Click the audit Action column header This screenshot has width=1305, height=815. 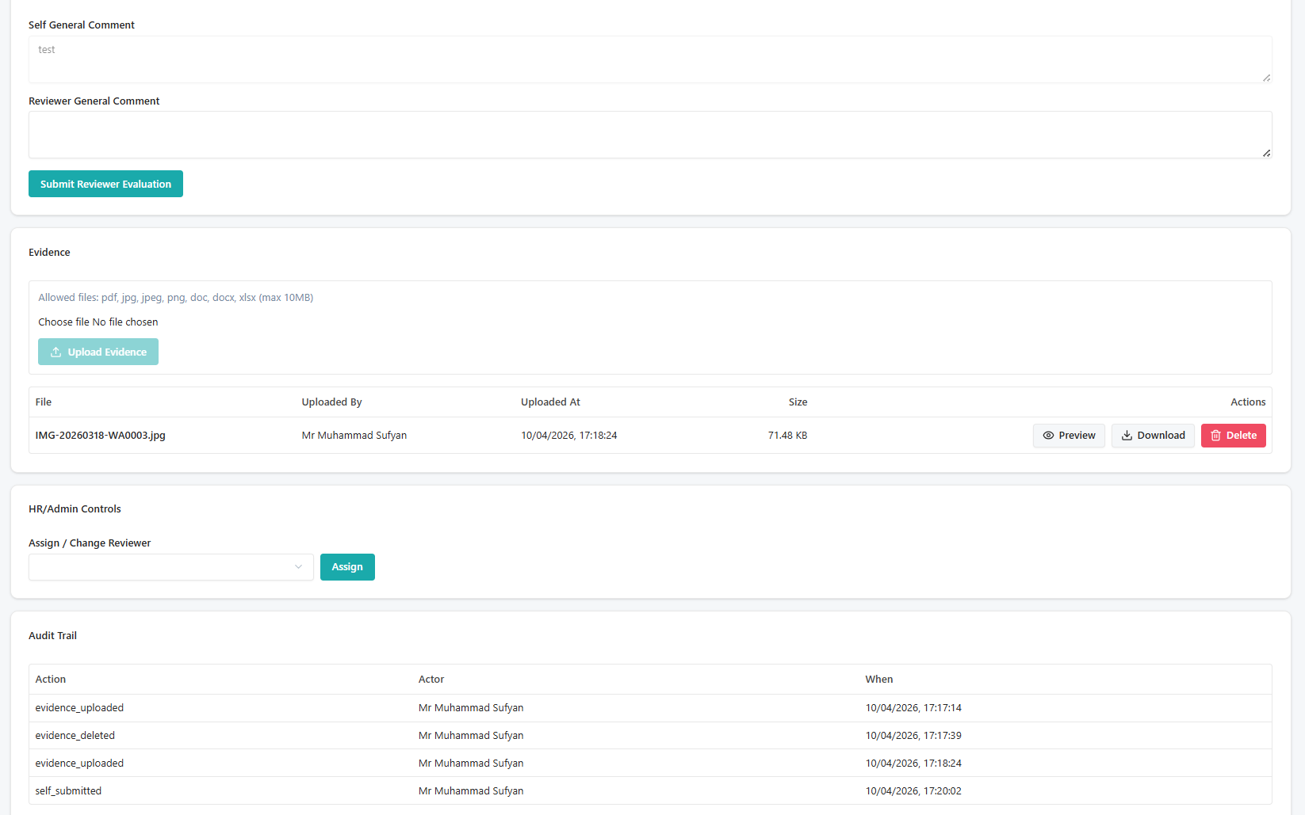click(51, 680)
